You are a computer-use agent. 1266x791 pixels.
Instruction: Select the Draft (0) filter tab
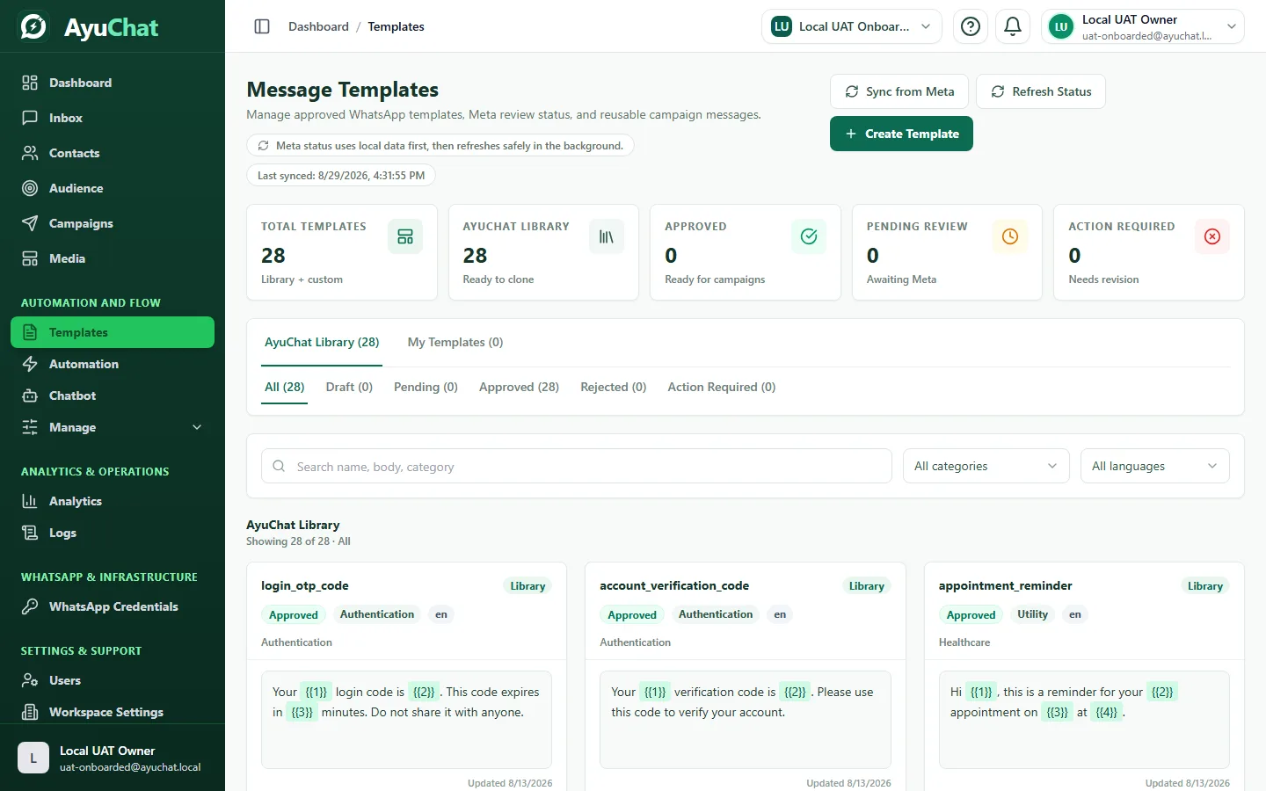coord(349,387)
